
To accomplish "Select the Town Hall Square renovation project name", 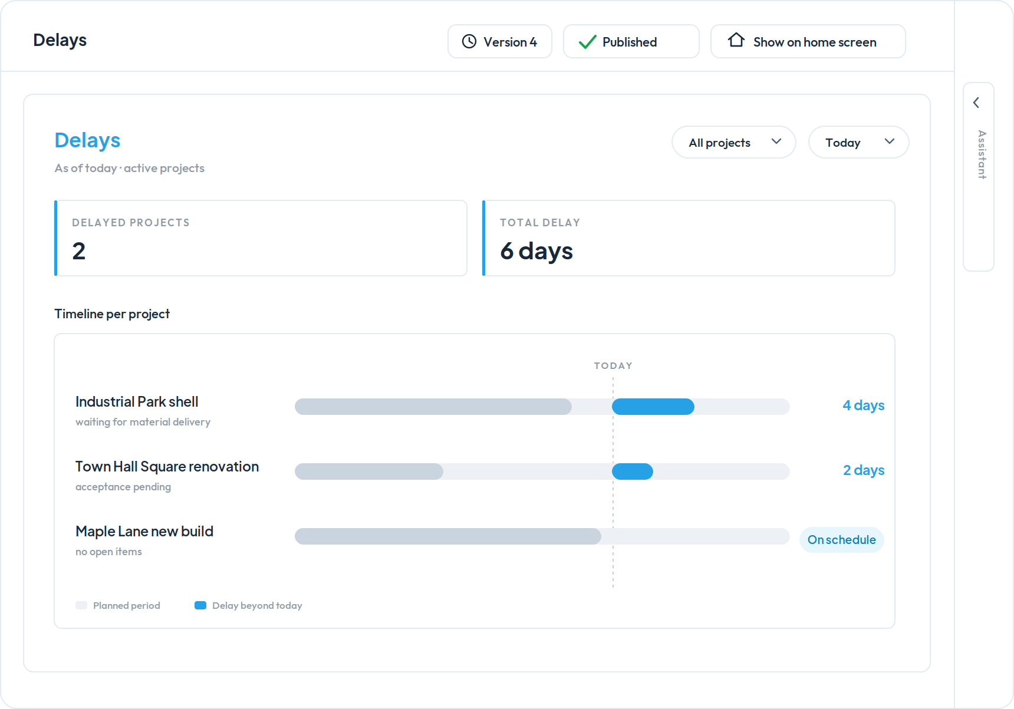I will pos(167,467).
